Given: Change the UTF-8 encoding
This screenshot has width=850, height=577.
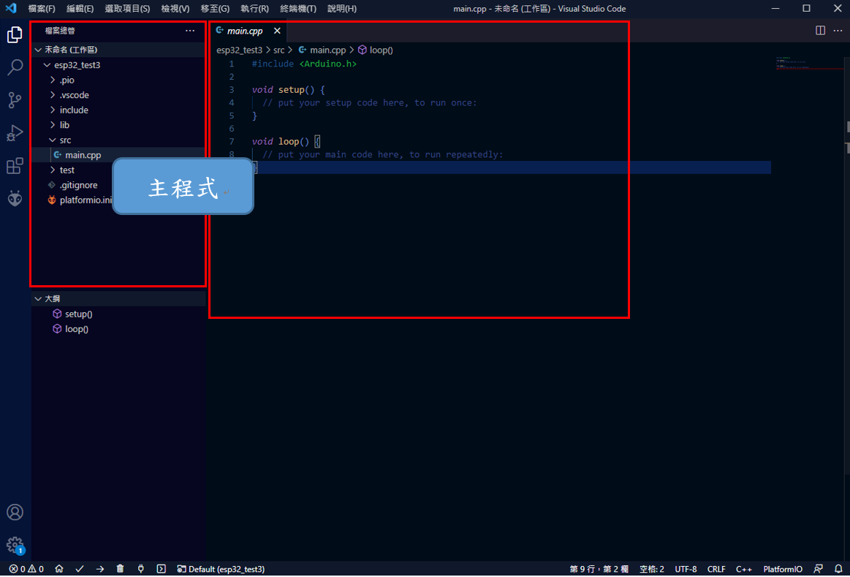Looking at the screenshot, I should pyautogui.click(x=686, y=569).
